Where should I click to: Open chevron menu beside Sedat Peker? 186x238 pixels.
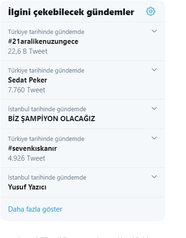(x=154, y=70)
